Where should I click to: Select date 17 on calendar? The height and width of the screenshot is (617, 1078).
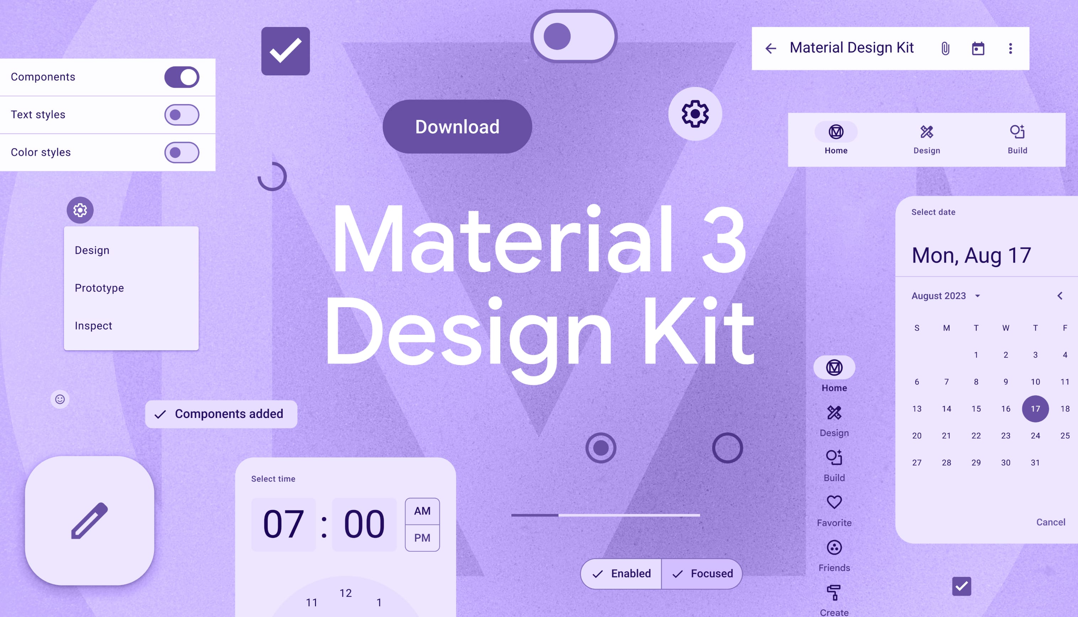[1035, 408]
